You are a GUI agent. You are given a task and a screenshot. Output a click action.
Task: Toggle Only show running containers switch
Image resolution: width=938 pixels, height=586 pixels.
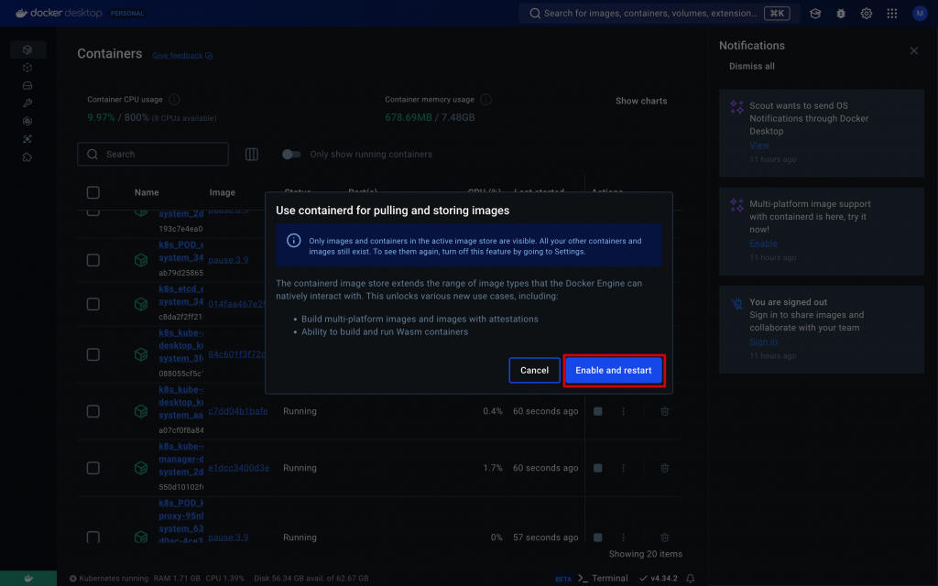pyautogui.click(x=291, y=154)
